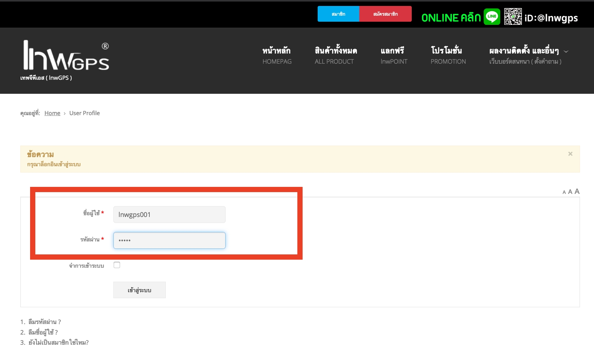594x351 pixels.
Task: Select the medium font size A icon
Action: (570, 192)
